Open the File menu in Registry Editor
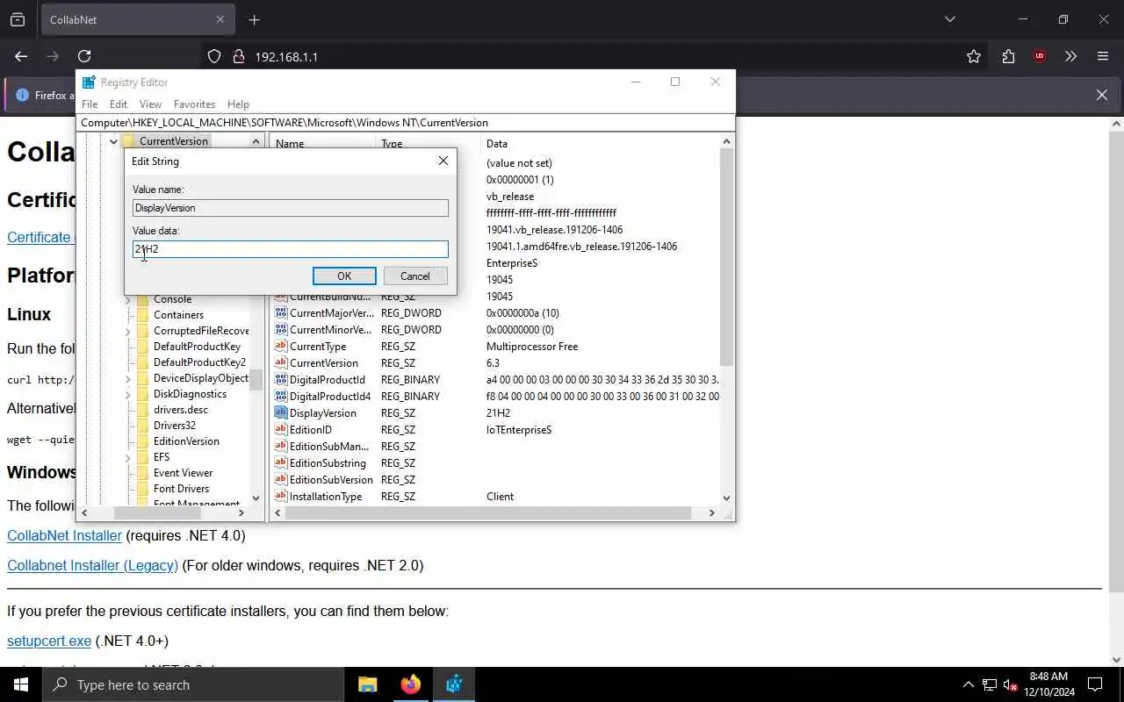Viewport: 1124px width, 702px height. point(90,104)
